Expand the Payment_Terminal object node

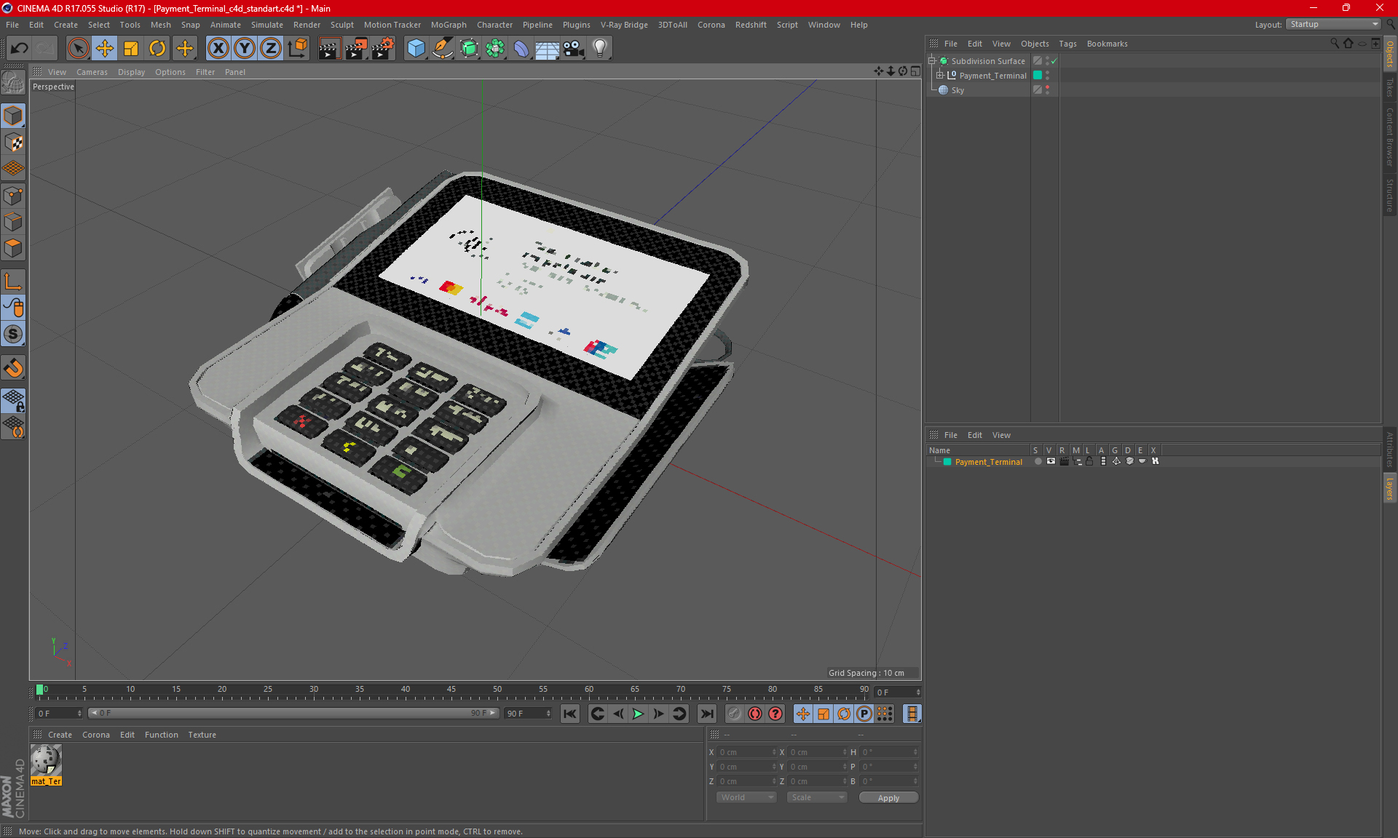click(x=940, y=76)
